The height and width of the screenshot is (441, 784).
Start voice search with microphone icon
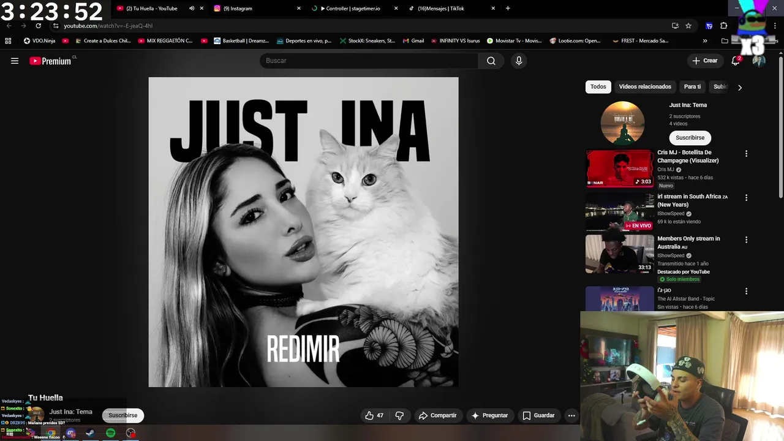point(519,61)
